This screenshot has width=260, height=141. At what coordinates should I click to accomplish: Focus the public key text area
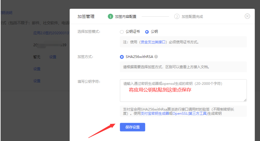(x=183, y=91)
